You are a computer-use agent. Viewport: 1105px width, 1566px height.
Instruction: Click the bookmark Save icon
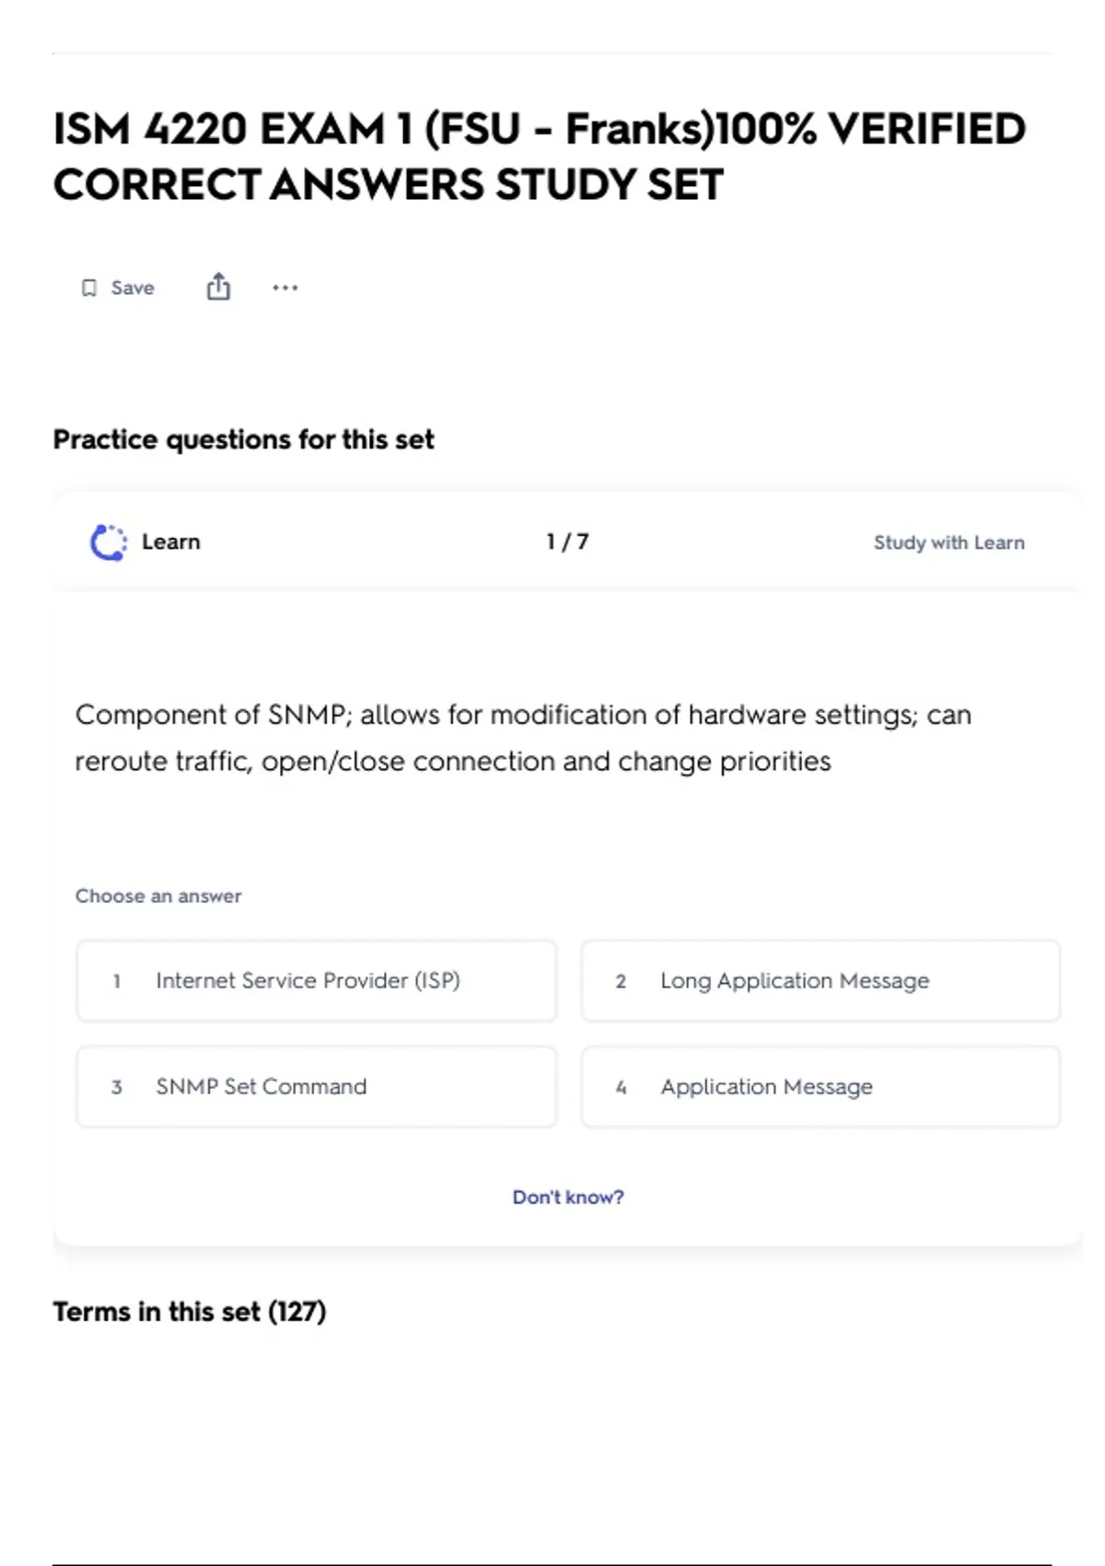tap(89, 288)
